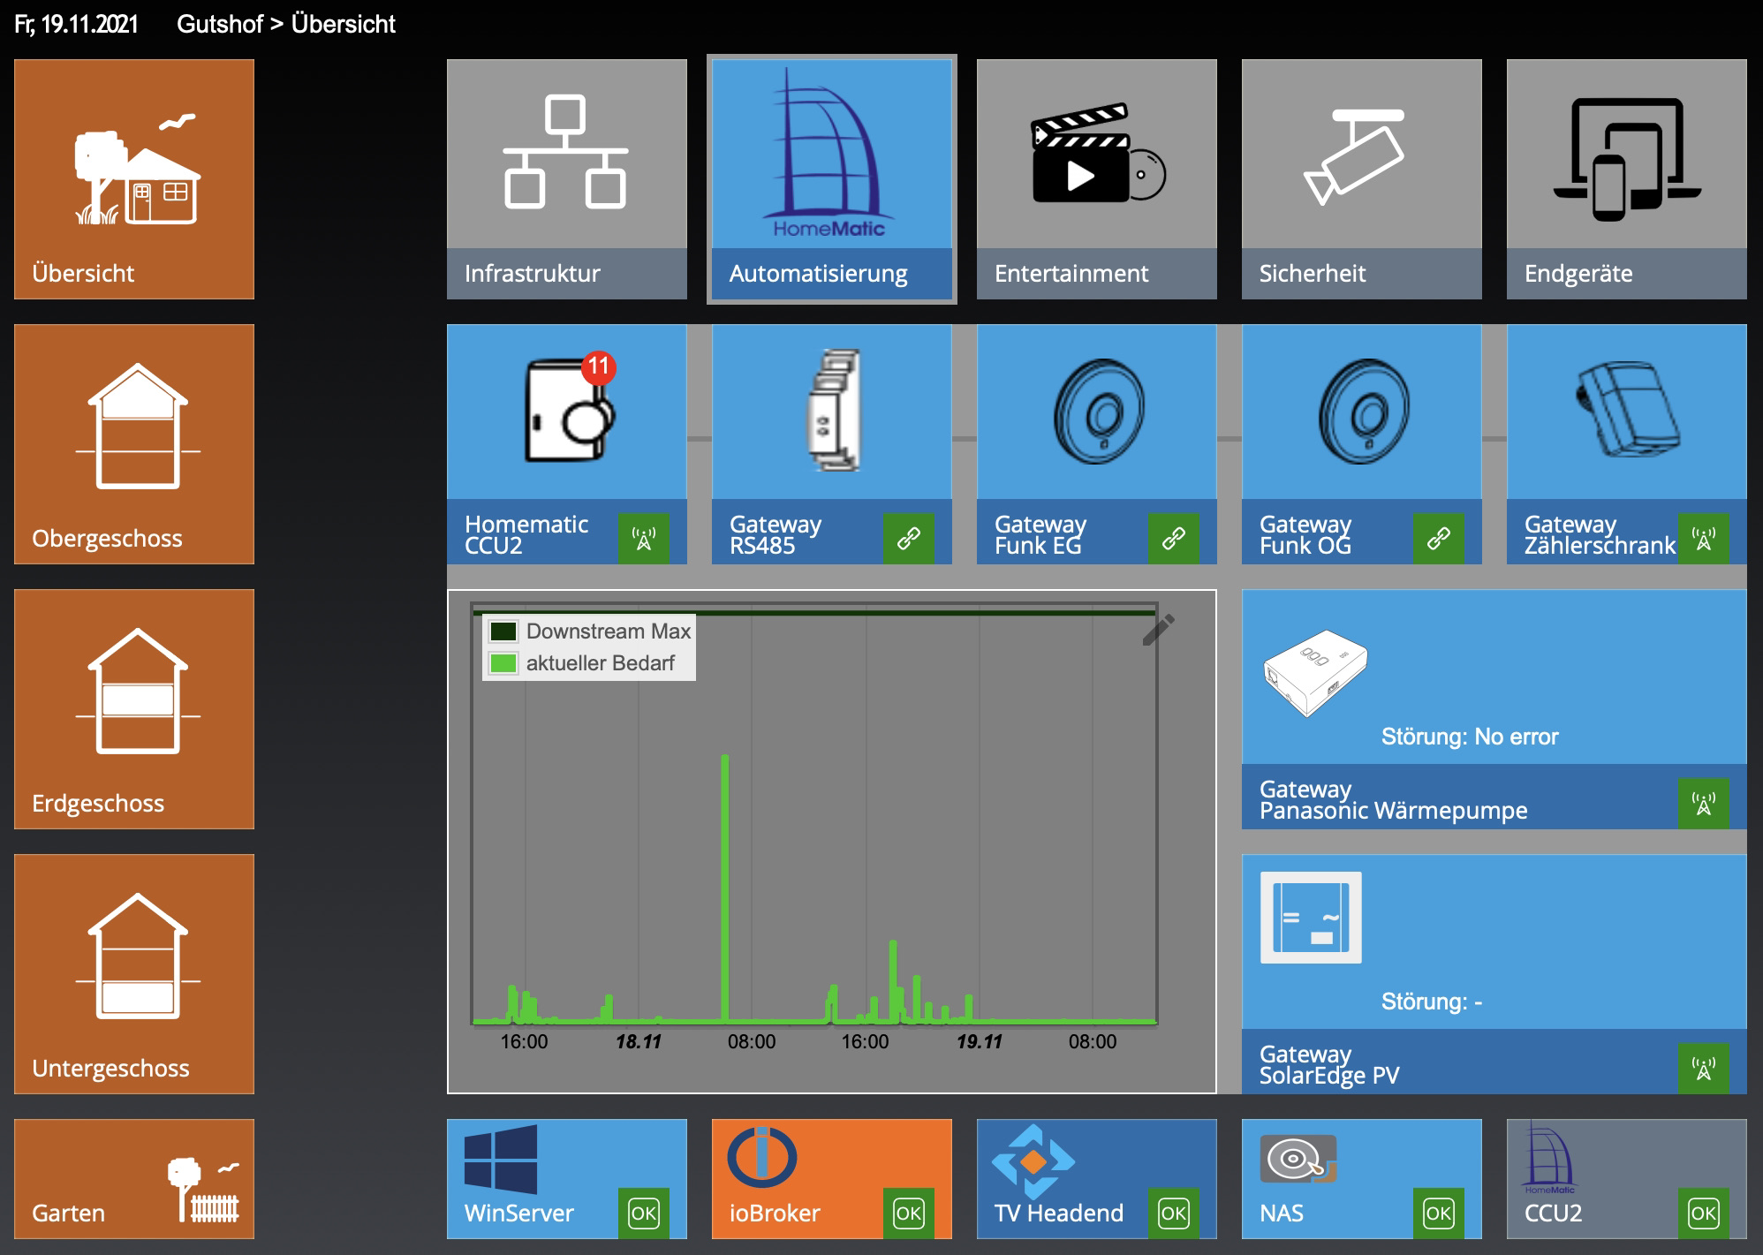Open the Garten navigation tile
The width and height of the screenshot is (1763, 1255).
pos(134,1178)
